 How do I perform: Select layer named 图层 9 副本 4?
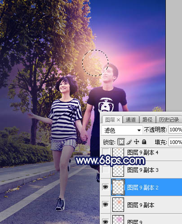pyautogui.click(x=143, y=152)
